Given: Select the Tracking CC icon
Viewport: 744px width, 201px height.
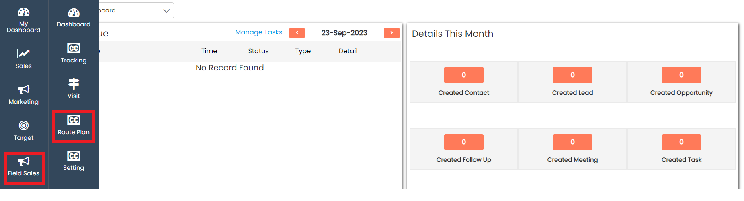Looking at the screenshot, I should point(74,48).
